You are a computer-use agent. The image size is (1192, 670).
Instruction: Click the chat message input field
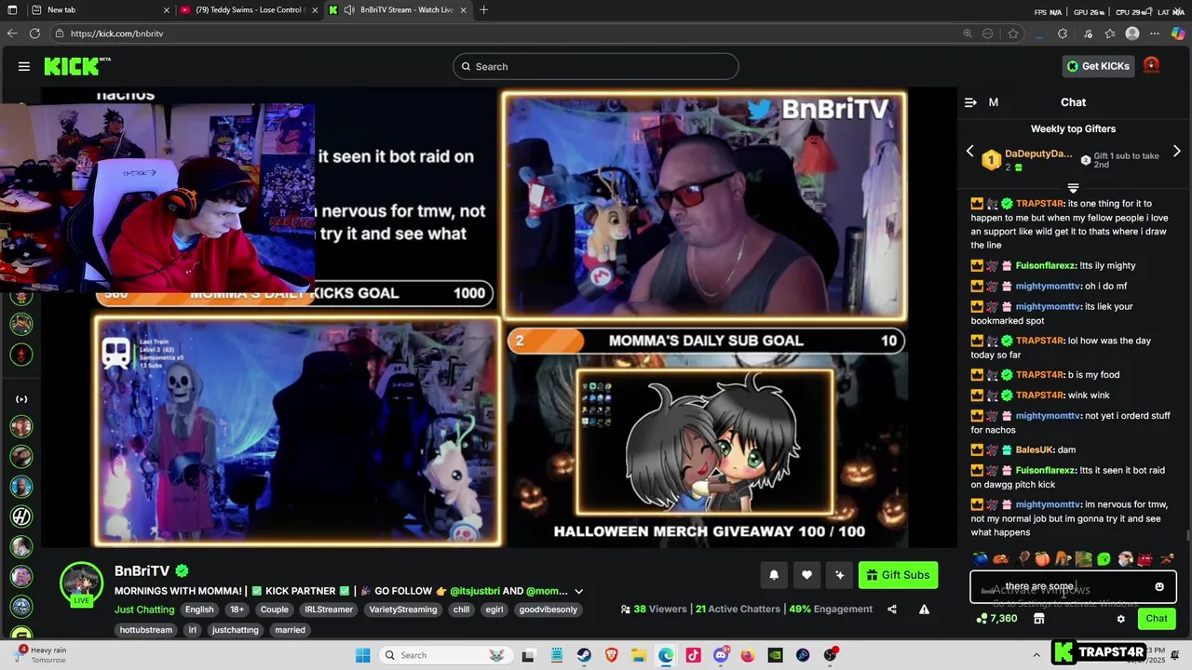pyautogui.click(x=1073, y=587)
